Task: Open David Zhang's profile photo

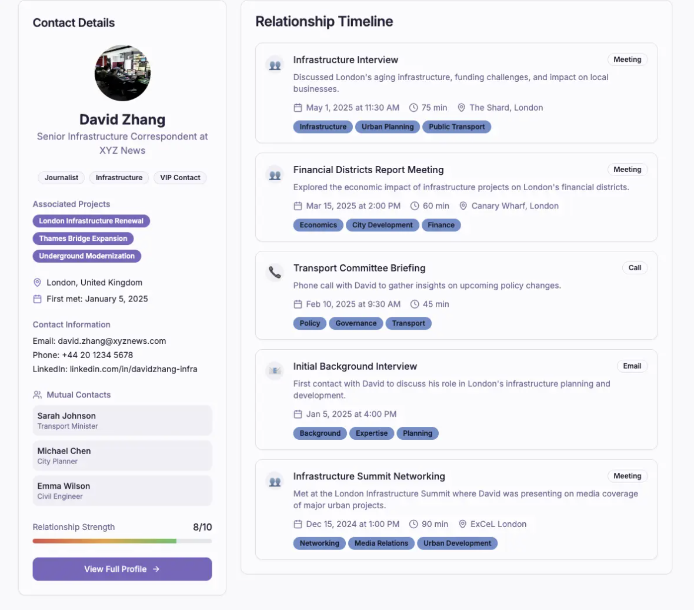Action: pos(122,73)
